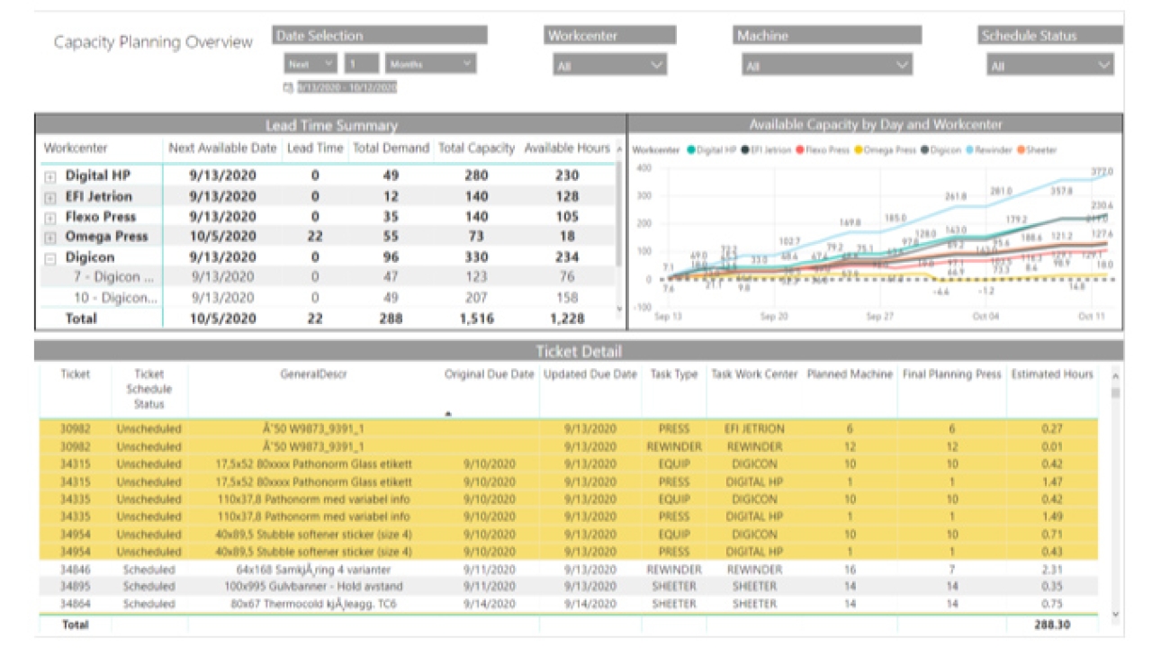
Task: Expand the Digital HP workcenter row
Action: [x=50, y=176]
